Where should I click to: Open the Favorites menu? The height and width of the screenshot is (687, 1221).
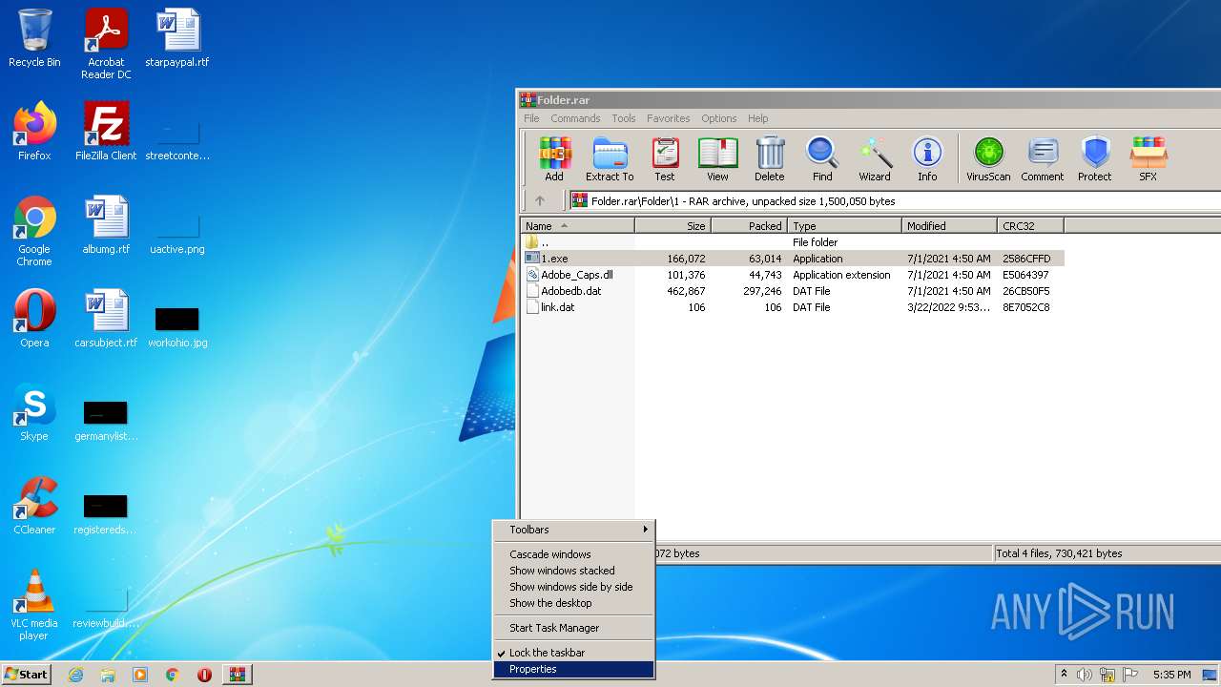669,118
